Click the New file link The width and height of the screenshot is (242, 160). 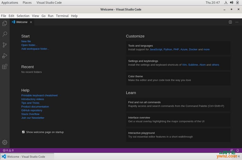26,41
